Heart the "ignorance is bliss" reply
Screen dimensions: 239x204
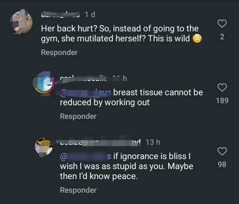222,151
